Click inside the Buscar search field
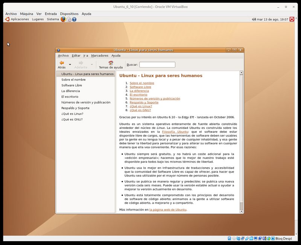The height and width of the screenshot is (245, 301). point(157,65)
